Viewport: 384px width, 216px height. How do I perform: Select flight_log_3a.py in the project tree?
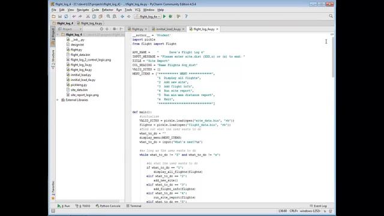81,65
